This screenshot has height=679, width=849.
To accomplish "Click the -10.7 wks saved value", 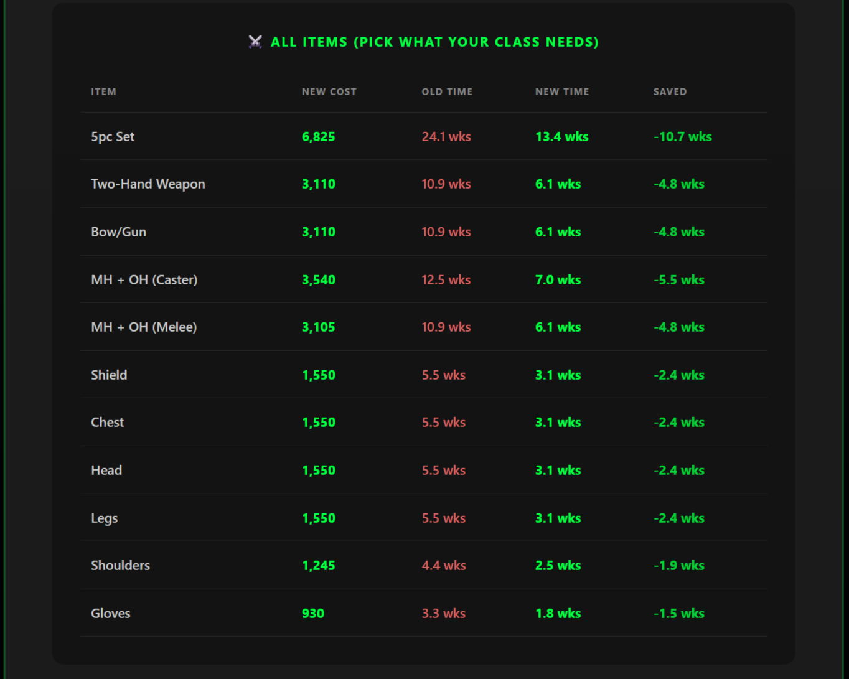I will click(x=682, y=137).
